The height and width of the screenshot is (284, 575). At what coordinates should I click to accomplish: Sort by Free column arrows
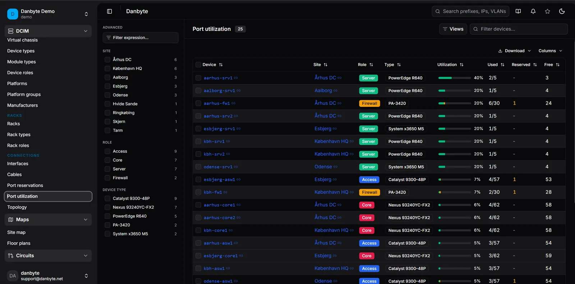click(558, 65)
